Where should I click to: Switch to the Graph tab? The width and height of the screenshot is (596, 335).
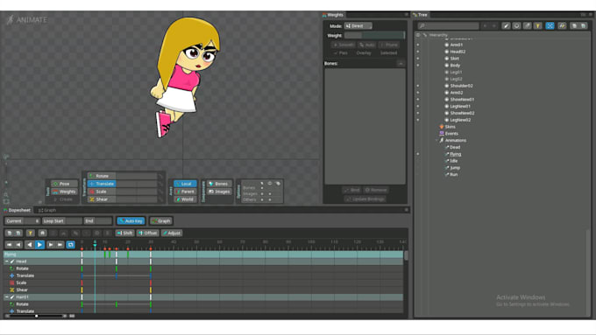(x=47, y=210)
